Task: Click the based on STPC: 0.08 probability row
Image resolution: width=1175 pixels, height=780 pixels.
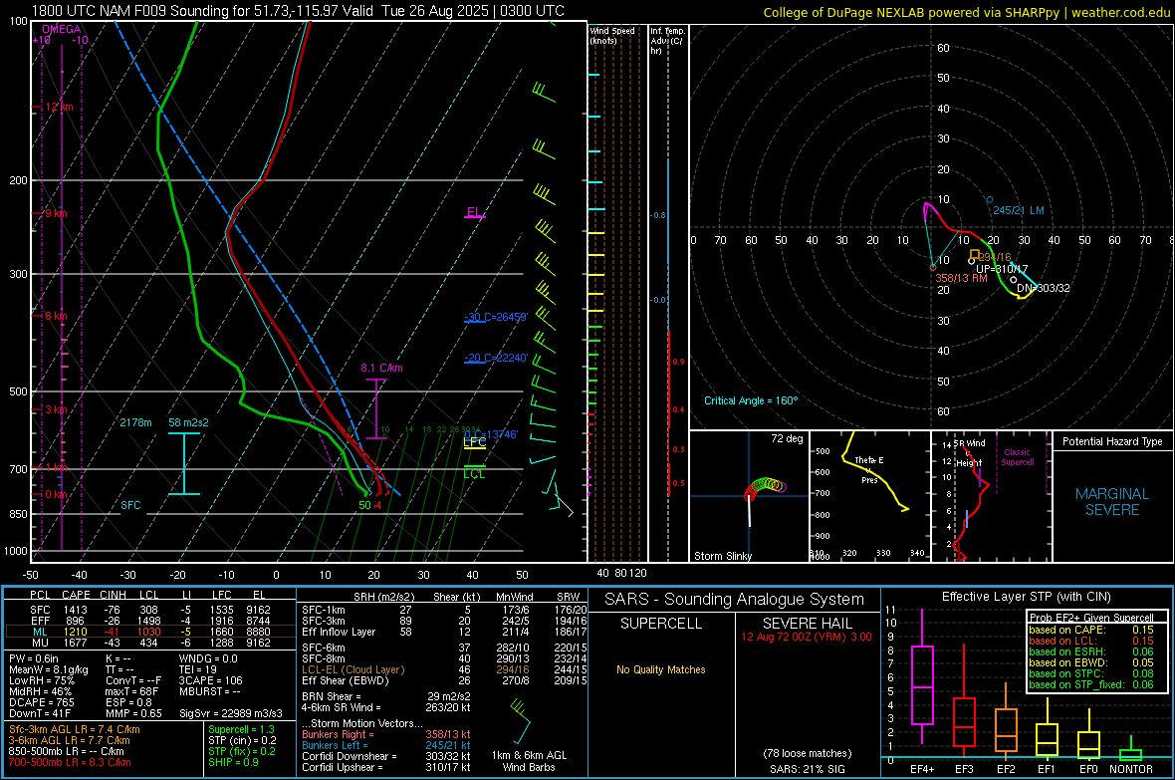Action: coord(1091,673)
